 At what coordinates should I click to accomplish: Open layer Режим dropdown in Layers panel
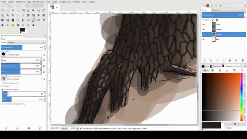coord(228,10)
